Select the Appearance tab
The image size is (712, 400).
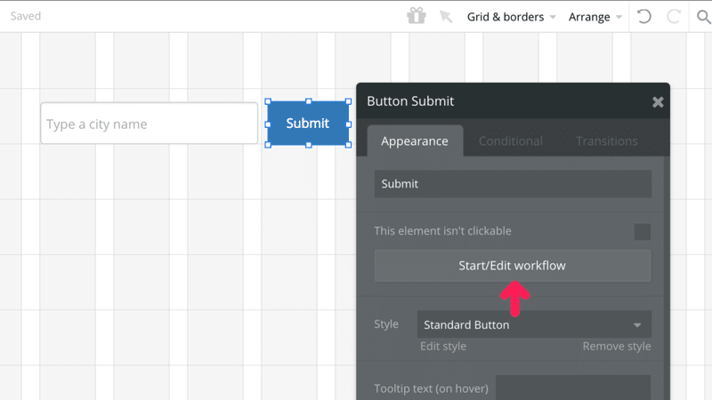[415, 140]
